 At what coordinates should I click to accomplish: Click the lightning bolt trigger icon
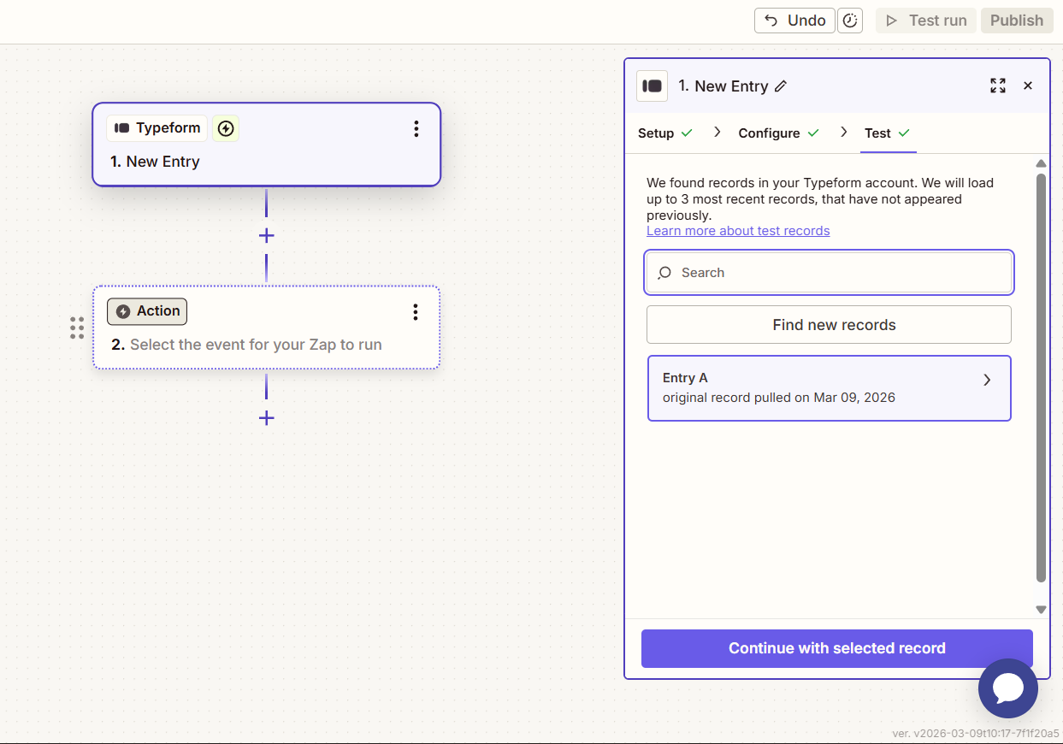(x=226, y=128)
